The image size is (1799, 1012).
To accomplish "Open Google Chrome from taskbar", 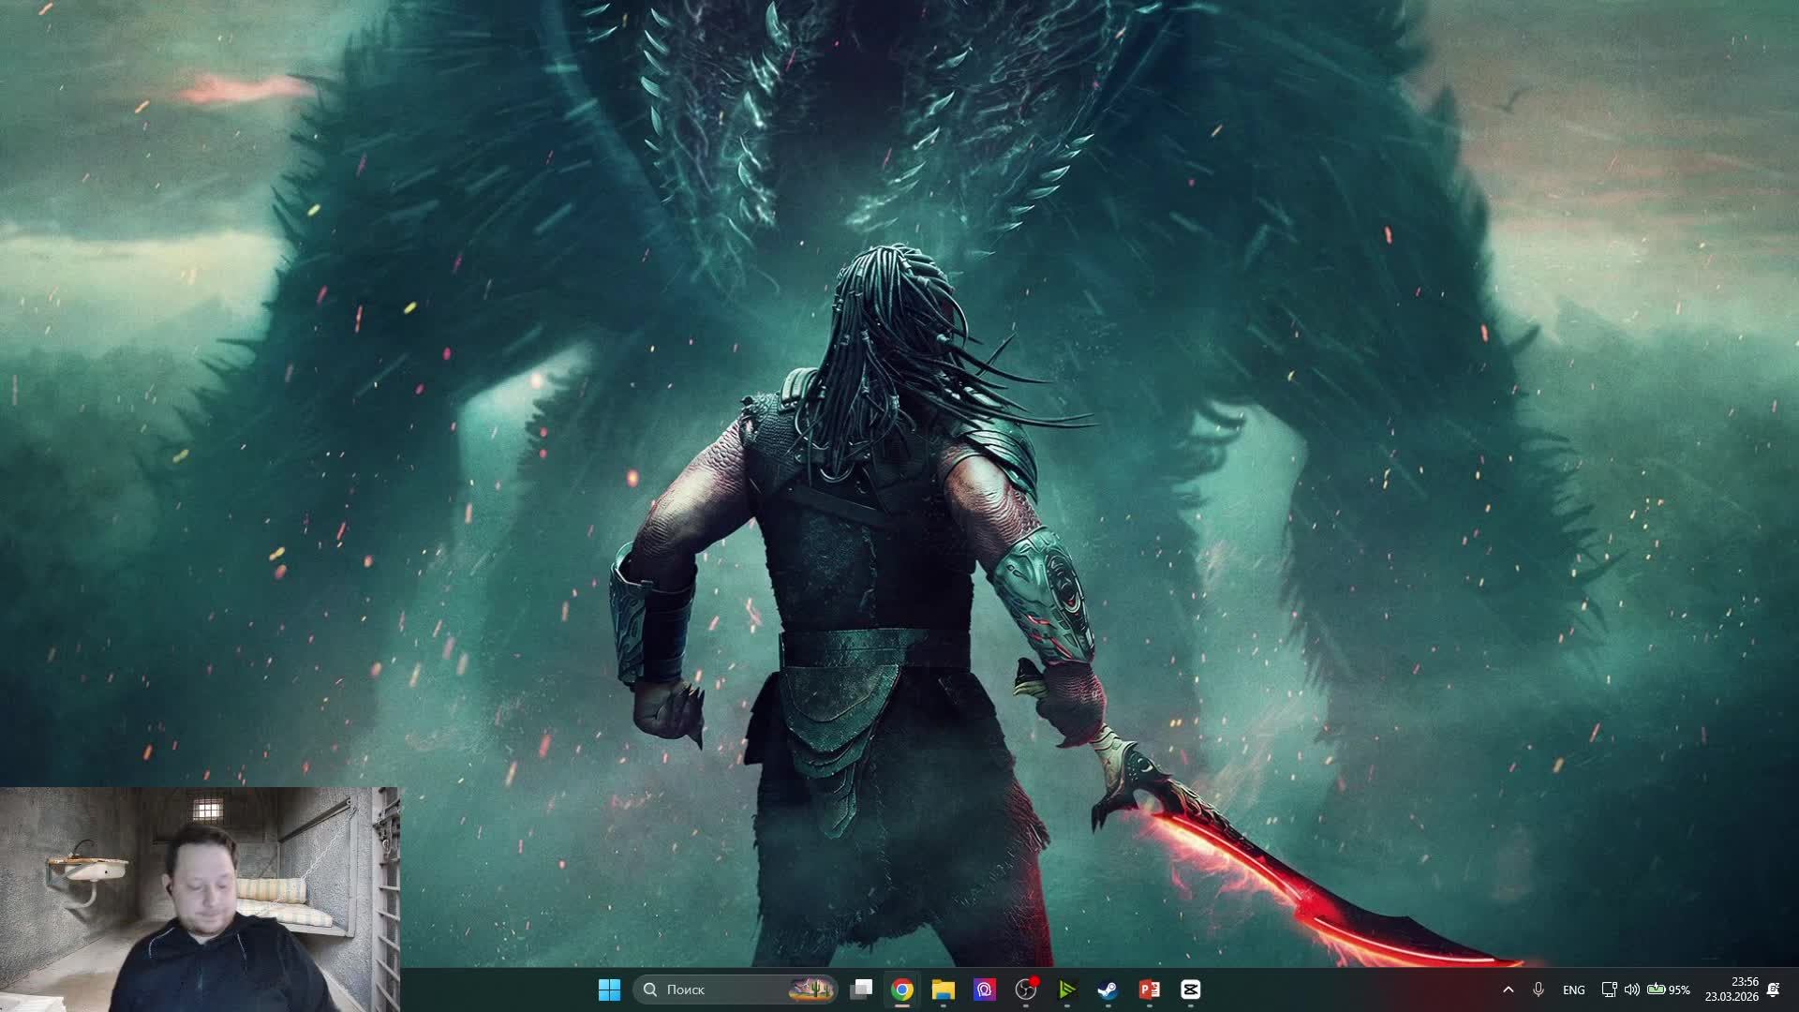I will [x=902, y=990].
